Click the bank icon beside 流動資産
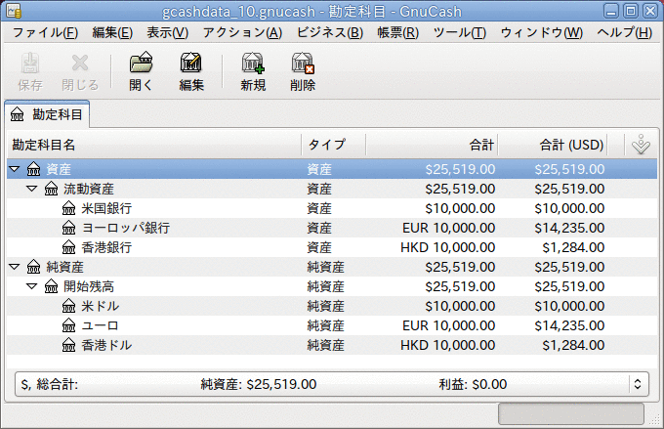Screen dimensions: 664x429 tap(51, 189)
